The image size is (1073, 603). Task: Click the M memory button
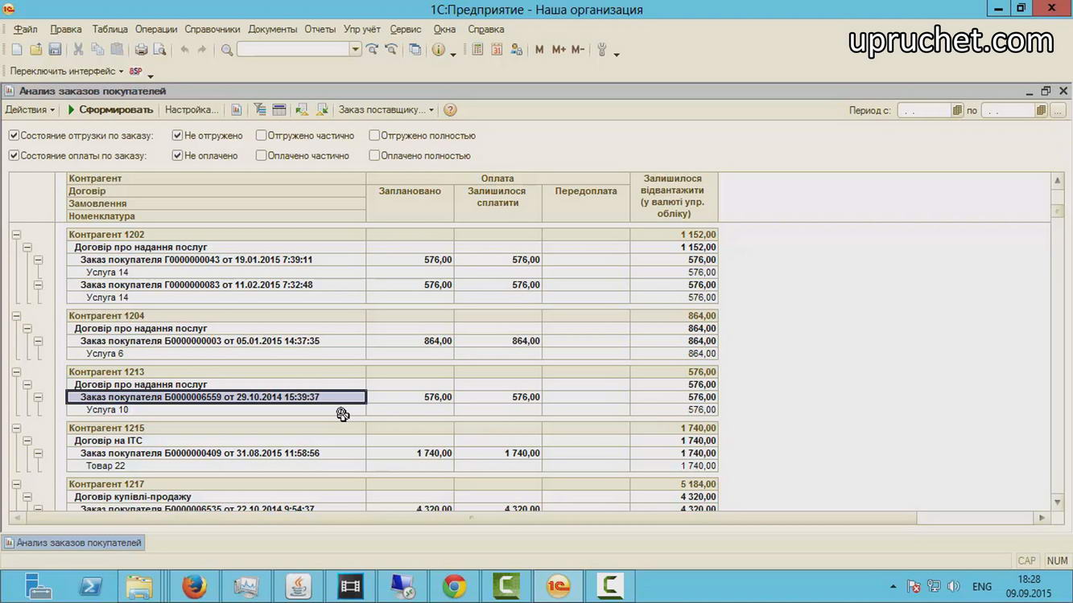(x=539, y=50)
